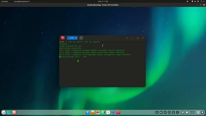Click the 'Reading package lists' progress line
This screenshot has width=206, height=116.
(73, 57)
